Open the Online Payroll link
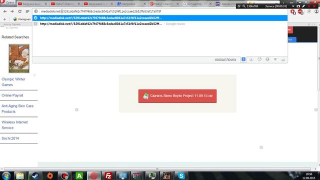The width and height of the screenshot is (320, 180). [x=12, y=95]
